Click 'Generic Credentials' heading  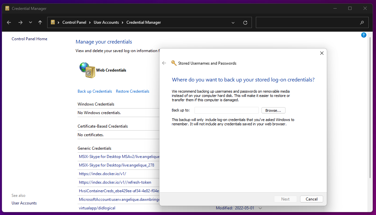pos(94,148)
